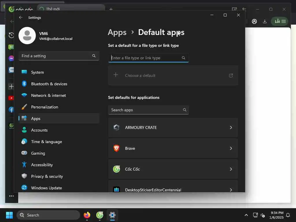Open the Windows Start menu
The height and width of the screenshot is (222, 296).
point(9,215)
